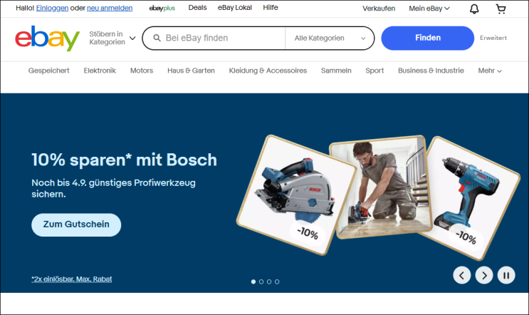Click the blue Bosch drill thumbnail
The height and width of the screenshot is (315, 529).
[x=469, y=198]
